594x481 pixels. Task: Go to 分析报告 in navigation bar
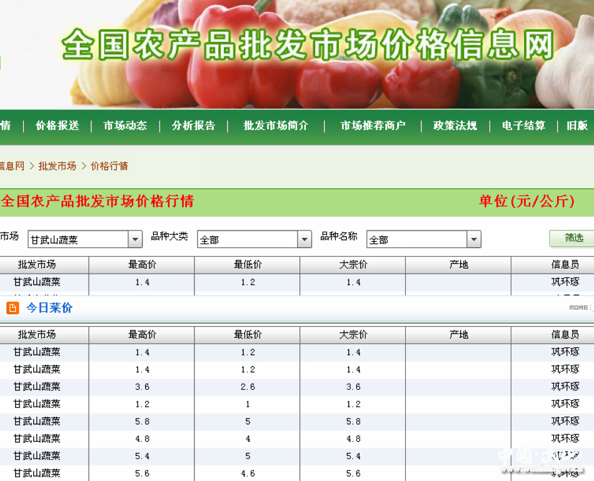(193, 126)
